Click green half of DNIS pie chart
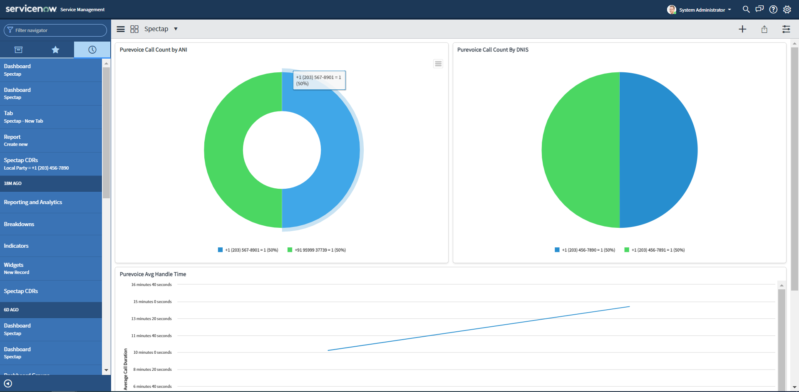Image resolution: width=799 pixels, height=392 pixels. coord(581,150)
